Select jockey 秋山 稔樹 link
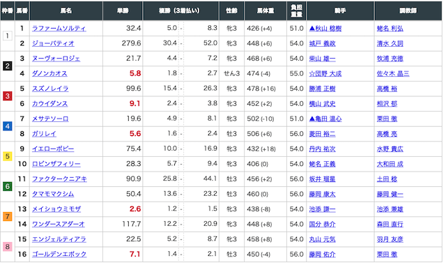This screenshot has width=446, height=265. click(325, 29)
